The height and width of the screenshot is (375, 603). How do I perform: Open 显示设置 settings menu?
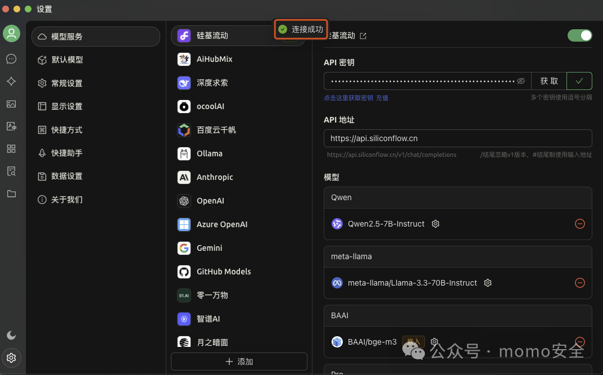pyautogui.click(x=96, y=106)
